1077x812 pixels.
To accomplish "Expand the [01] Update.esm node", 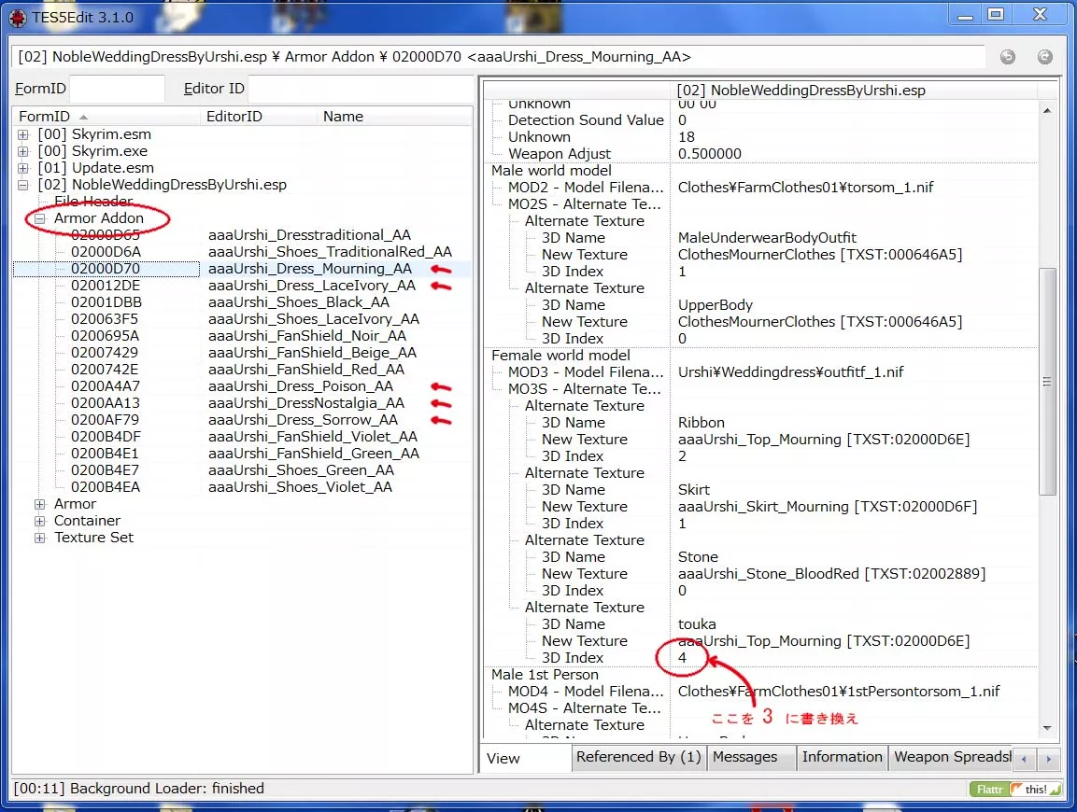I will (23, 168).
